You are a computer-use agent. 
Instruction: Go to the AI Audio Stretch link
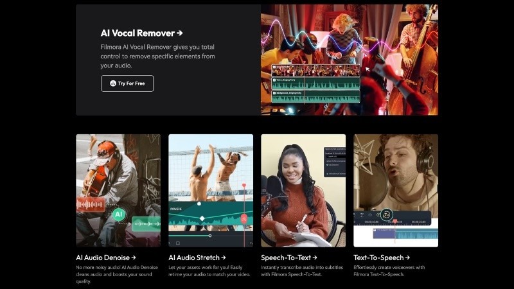[197, 258]
